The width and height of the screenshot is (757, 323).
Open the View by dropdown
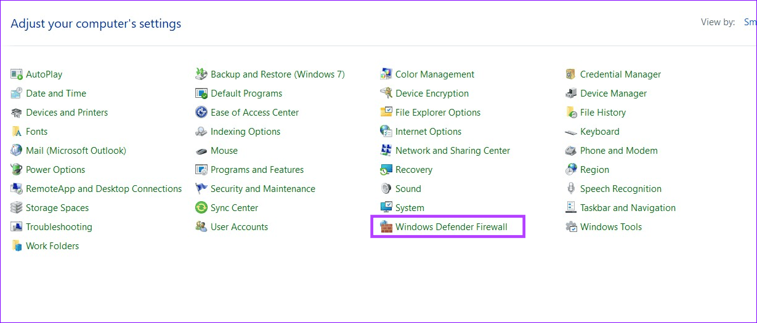coord(750,22)
